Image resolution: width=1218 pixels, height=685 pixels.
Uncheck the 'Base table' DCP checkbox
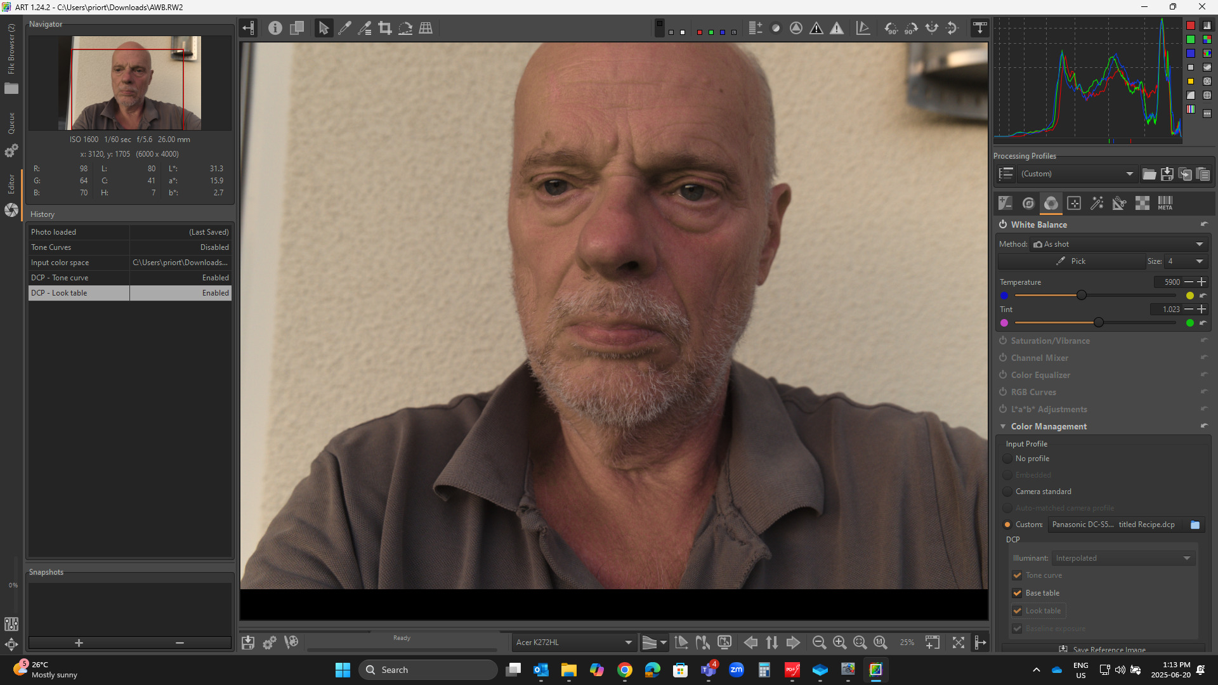[1018, 593]
